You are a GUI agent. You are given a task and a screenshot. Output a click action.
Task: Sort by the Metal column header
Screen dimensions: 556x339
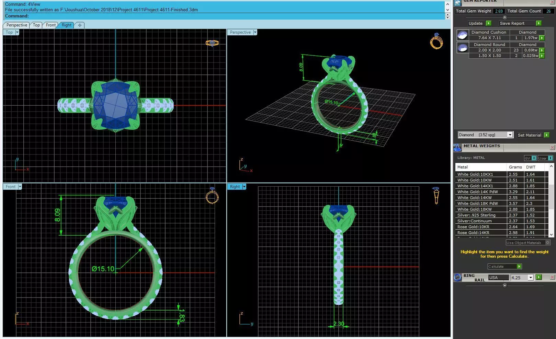[x=481, y=167]
